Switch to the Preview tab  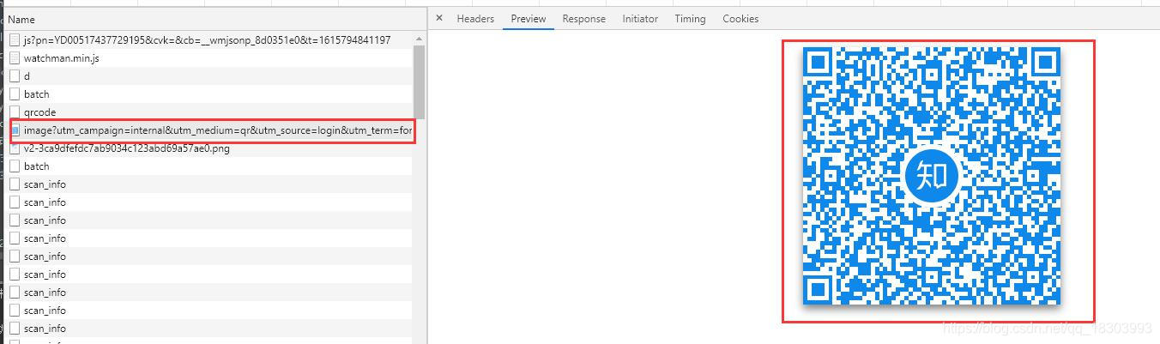point(529,19)
